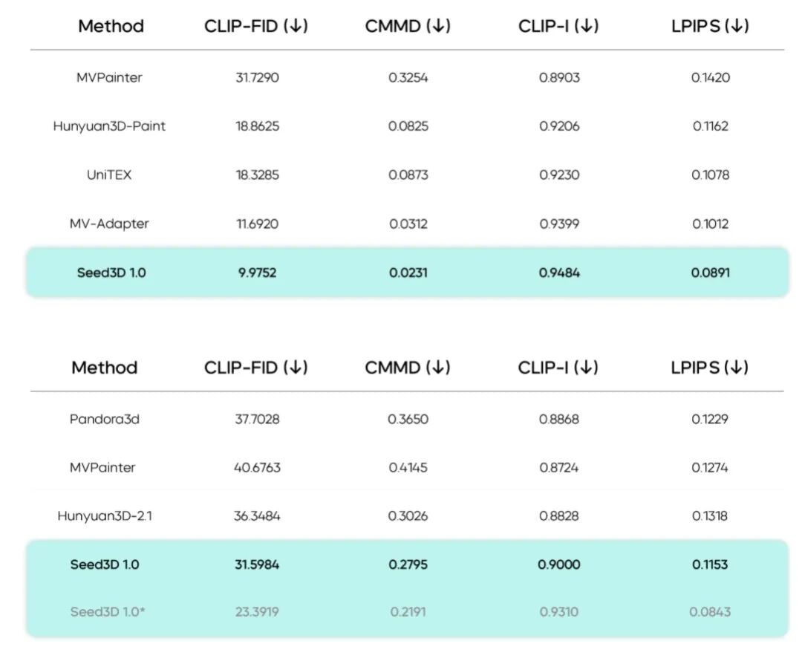This screenshot has width=802, height=661.
Task: Select the greyed CLIP-FID value 23.3919
Action: [257, 612]
